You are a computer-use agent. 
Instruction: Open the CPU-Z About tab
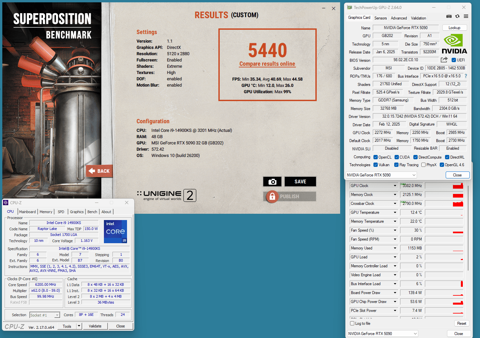(106, 212)
